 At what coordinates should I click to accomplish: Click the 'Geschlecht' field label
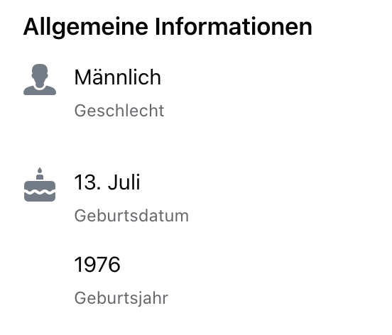pos(119,111)
